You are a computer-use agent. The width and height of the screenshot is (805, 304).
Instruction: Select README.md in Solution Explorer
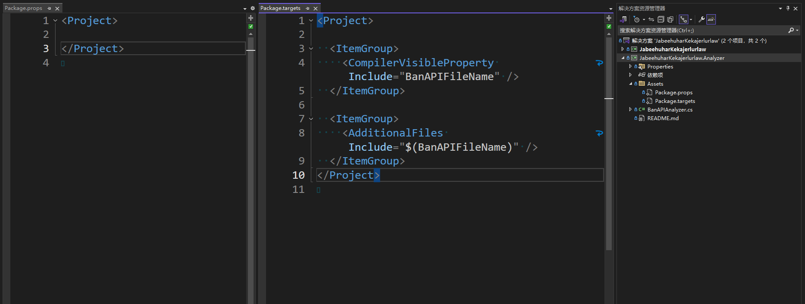pyautogui.click(x=663, y=118)
